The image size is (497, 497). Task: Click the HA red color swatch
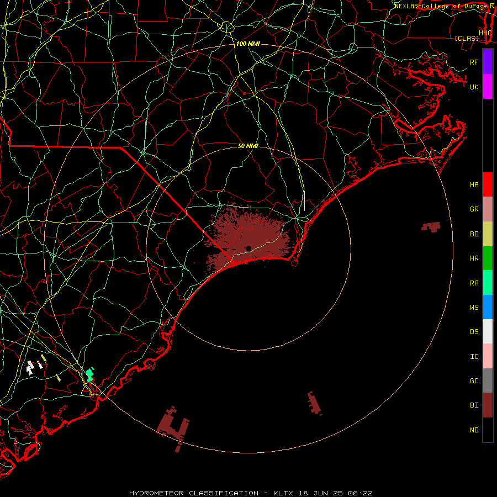[x=488, y=184]
